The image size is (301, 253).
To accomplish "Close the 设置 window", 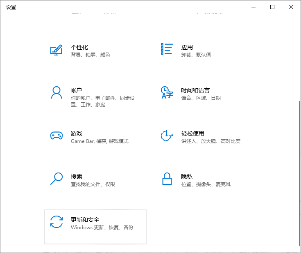I will (x=291, y=7).
